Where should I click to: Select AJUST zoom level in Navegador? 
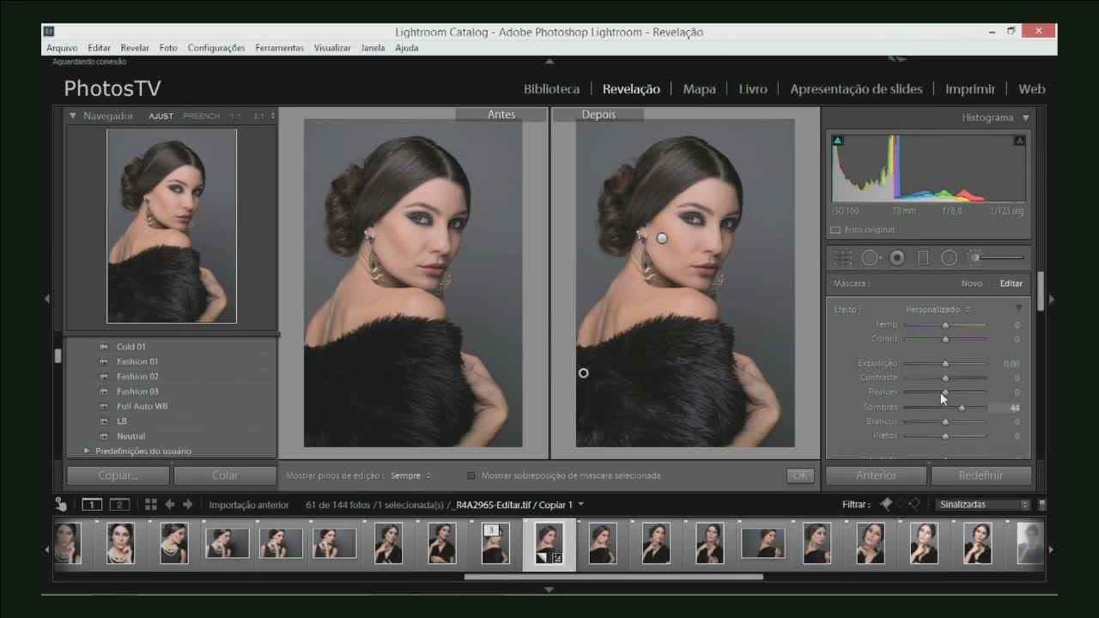pos(161,116)
